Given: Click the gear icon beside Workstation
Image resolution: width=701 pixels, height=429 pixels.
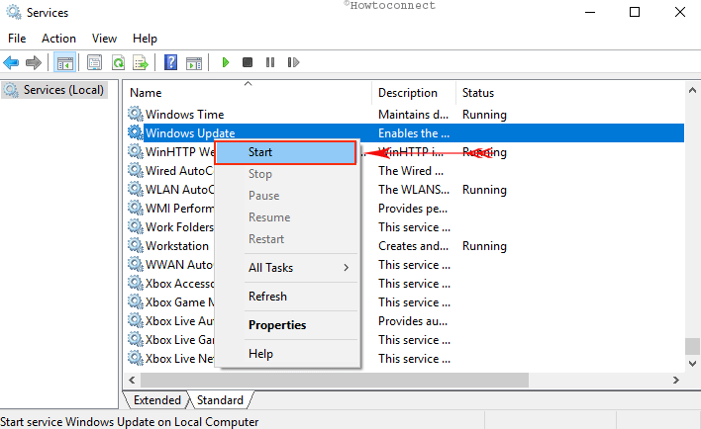Looking at the screenshot, I should pyautogui.click(x=135, y=245).
